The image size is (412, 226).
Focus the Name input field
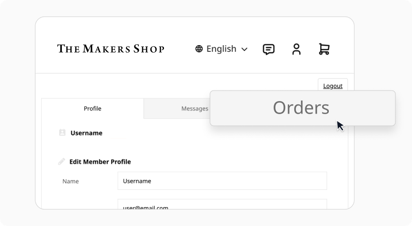pos(222,181)
